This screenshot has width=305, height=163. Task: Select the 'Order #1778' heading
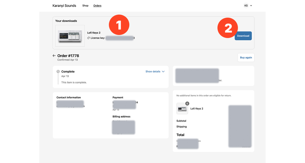pyautogui.click(x=68, y=56)
